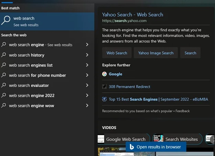The width and height of the screenshot is (215, 156).
Task: Select the 'Google Web Search' video chip
Action: 124,139
